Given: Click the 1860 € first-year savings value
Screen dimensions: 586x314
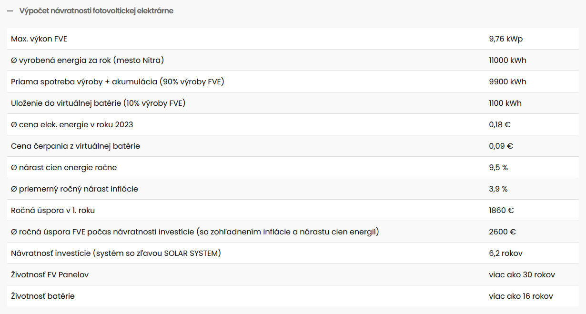Looking at the screenshot, I should 501,211.
